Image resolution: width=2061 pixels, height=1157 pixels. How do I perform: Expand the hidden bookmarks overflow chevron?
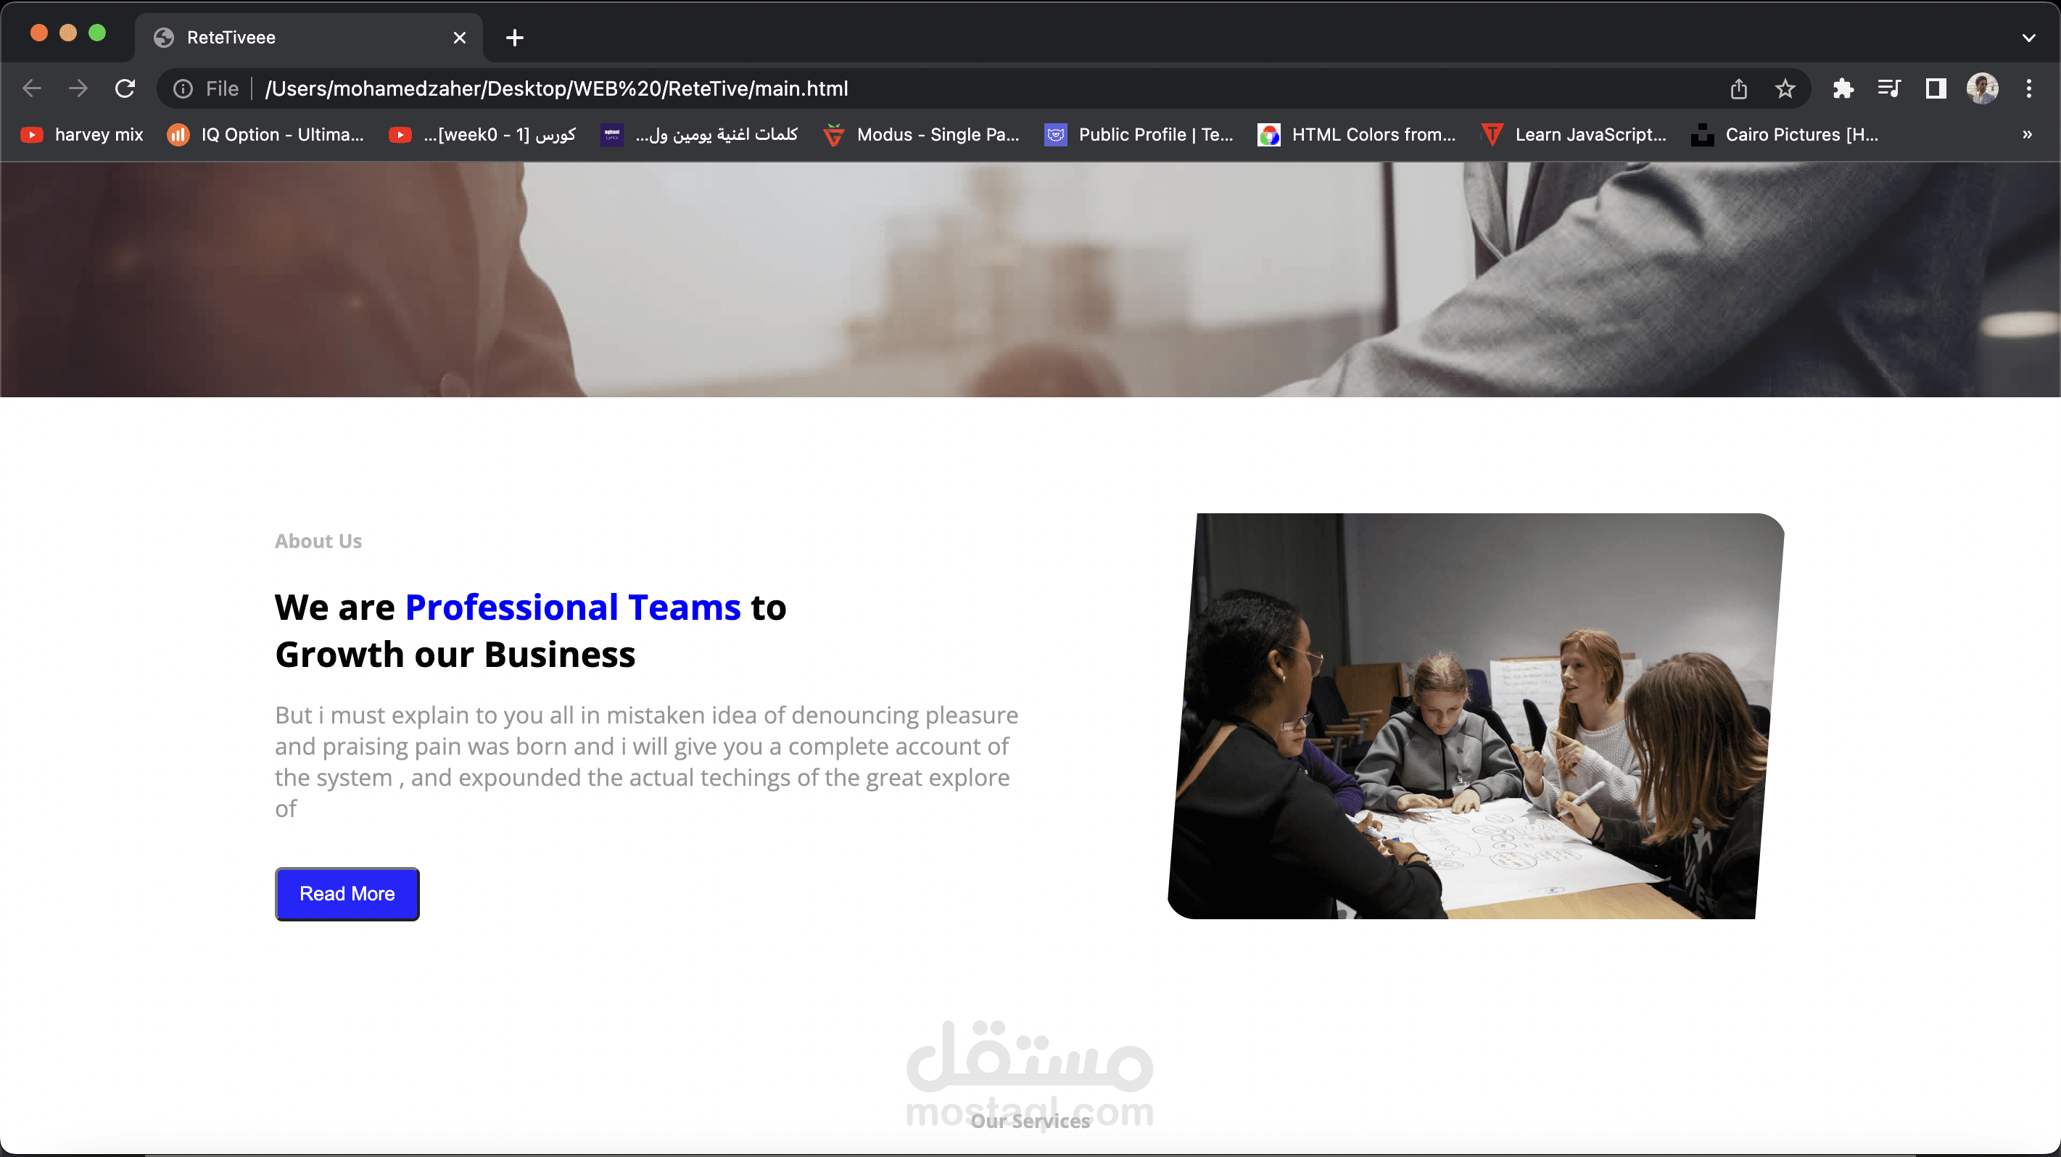point(2027,134)
